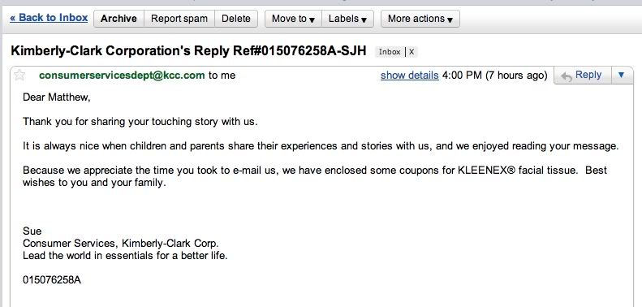Expand the More actions menu
Image resolution: width=642 pixels, height=307 pixels.
click(420, 19)
